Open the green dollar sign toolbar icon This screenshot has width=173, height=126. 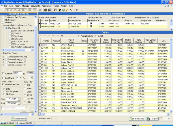point(63,10)
